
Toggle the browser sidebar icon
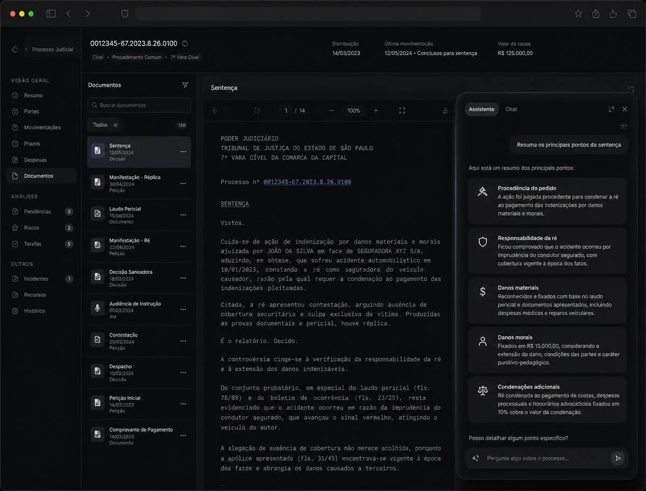click(x=51, y=13)
